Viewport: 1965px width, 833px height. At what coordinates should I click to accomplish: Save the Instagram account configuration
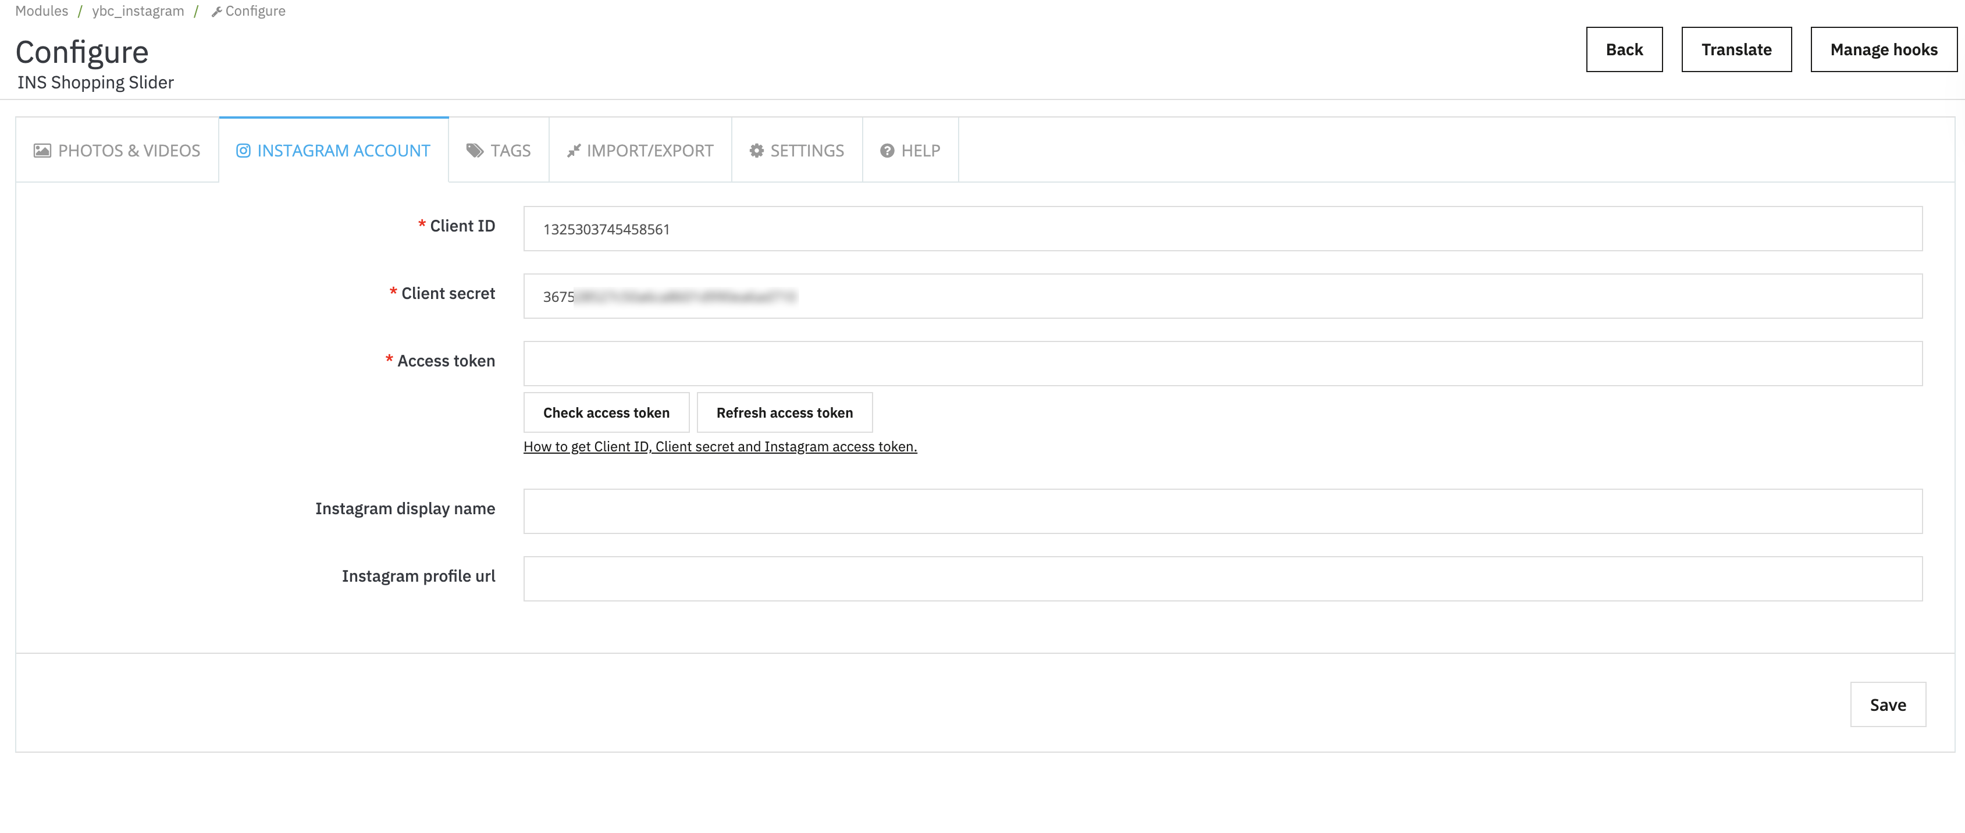(x=1887, y=704)
